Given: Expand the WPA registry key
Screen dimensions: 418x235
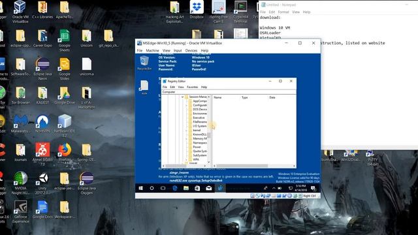Looking at the screenshot, I should (x=186, y=159).
